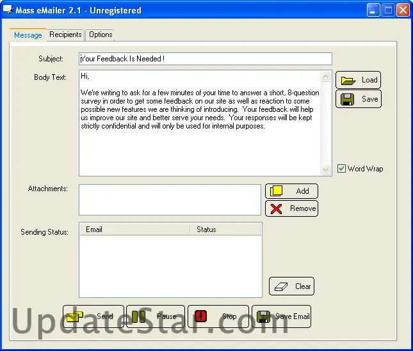Click the Save button label next to body text
This screenshot has width=413, height=351.
[x=370, y=99]
